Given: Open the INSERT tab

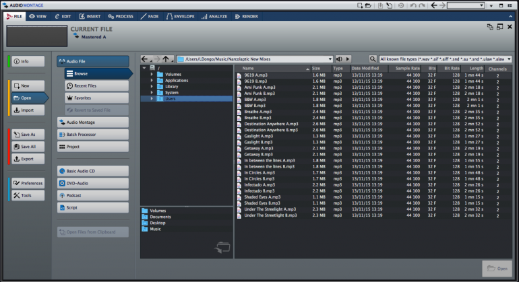Looking at the screenshot, I should [x=90, y=16].
